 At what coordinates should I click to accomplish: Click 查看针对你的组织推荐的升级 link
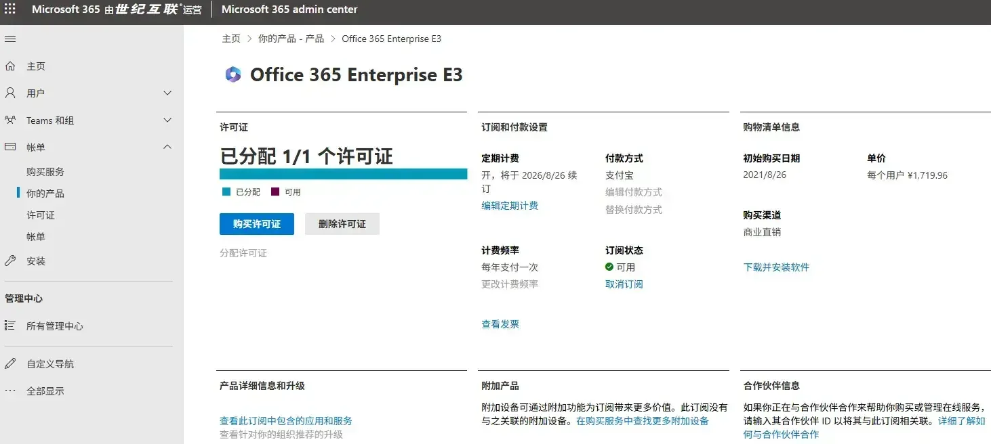pyautogui.click(x=281, y=435)
